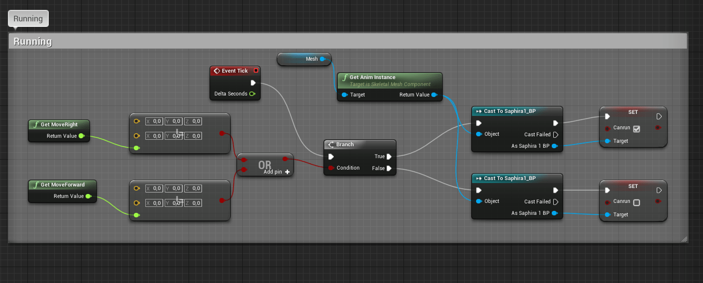Image resolution: width=703 pixels, height=283 pixels.
Task: Click Get Anim Instance Return Value pin
Action: click(434, 94)
